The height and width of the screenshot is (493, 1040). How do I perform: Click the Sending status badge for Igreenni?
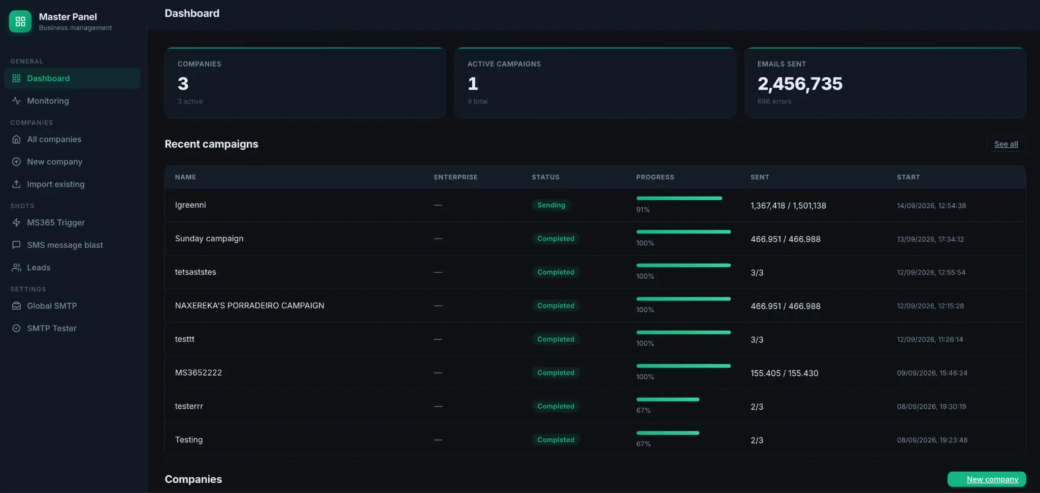click(x=551, y=205)
